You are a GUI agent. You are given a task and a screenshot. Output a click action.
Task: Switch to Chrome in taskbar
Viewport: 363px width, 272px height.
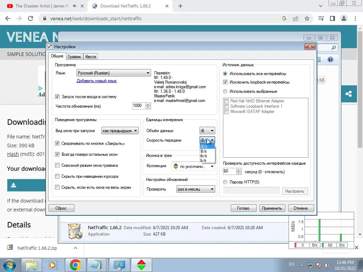tap(75, 265)
